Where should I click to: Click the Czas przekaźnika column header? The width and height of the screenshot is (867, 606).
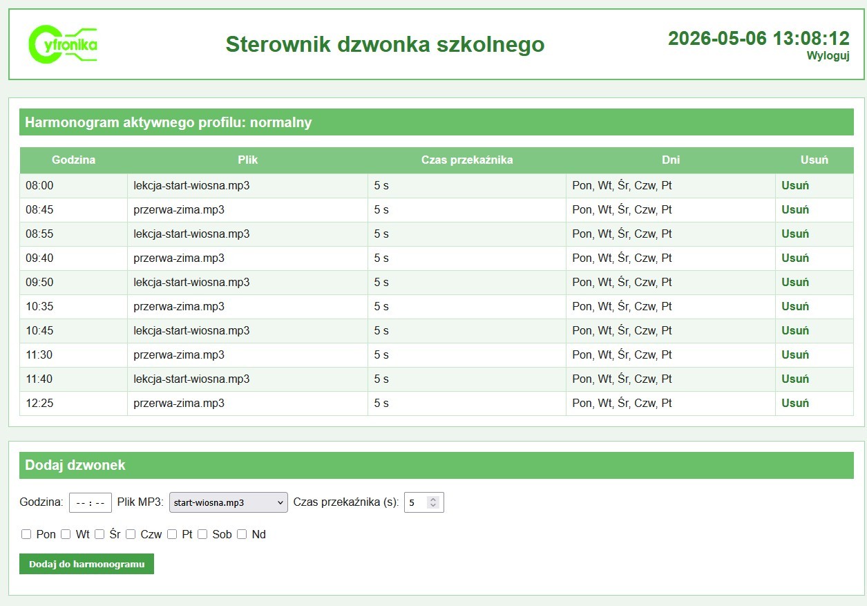(467, 160)
